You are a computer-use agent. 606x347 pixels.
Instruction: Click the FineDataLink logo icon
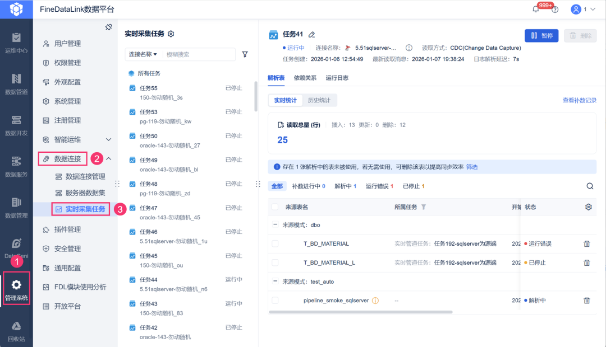[16, 9]
